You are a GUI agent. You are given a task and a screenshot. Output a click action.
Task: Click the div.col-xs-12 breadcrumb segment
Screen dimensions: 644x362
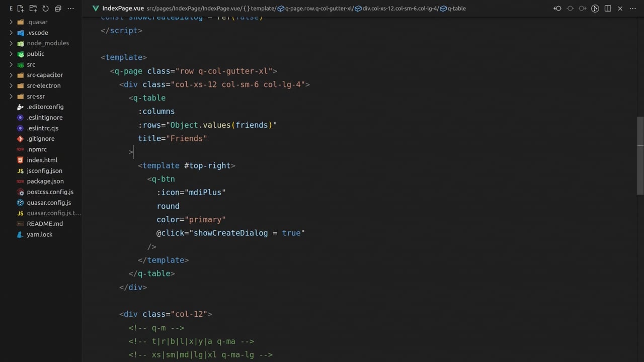397,9
